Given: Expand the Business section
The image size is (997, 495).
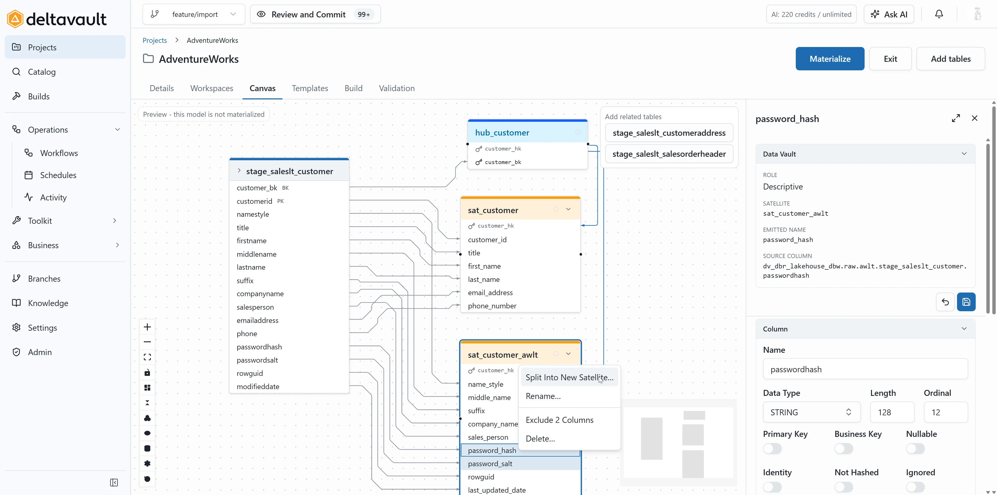Looking at the screenshot, I should [x=117, y=245].
